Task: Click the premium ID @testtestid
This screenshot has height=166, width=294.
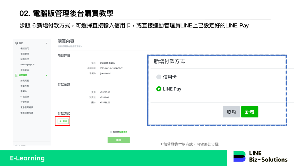Action: [x=105, y=73]
